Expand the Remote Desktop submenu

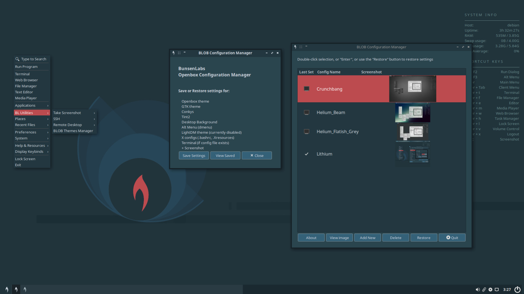point(74,125)
